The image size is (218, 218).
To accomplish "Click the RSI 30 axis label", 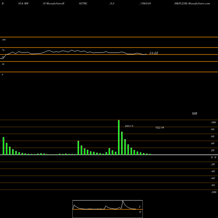I will pos(3,64).
